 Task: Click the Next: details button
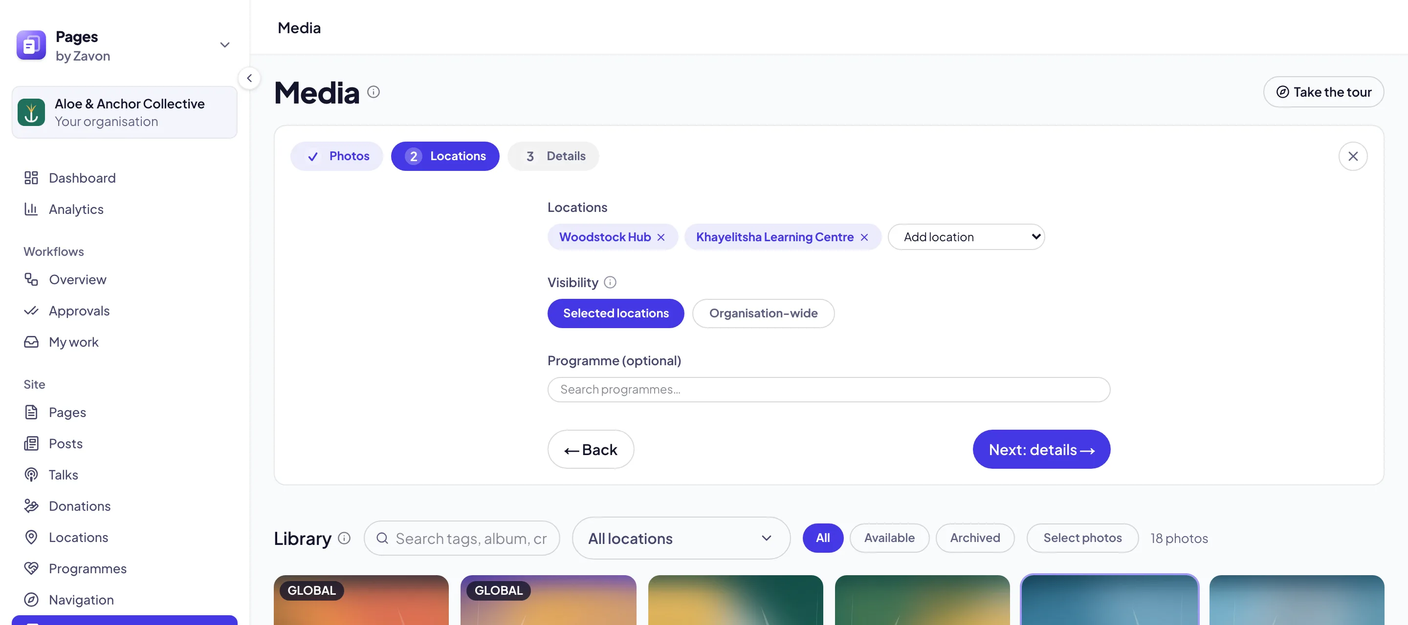point(1041,449)
